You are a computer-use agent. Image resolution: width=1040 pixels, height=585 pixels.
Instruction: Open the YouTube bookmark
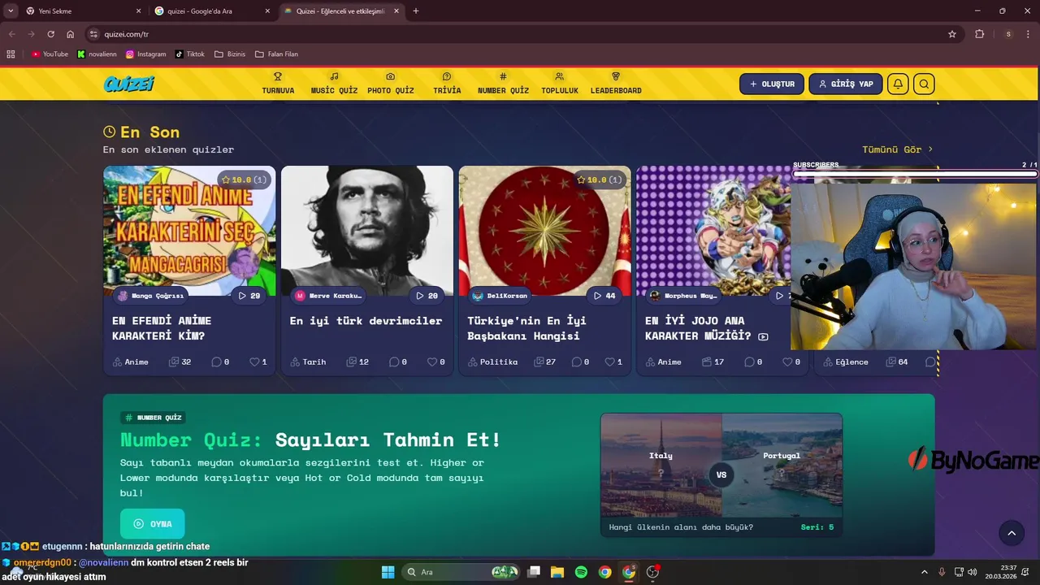pyautogui.click(x=50, y=54)
